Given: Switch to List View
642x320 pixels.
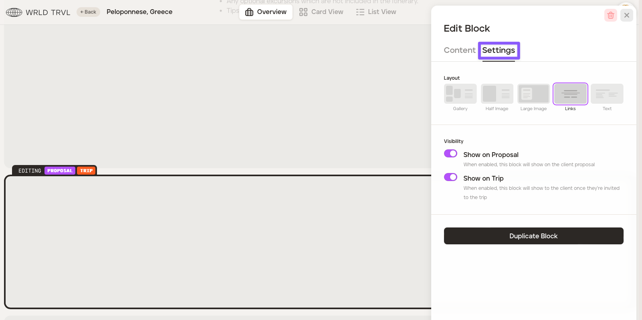Looking at the screenshot, I should pos(376,12).
